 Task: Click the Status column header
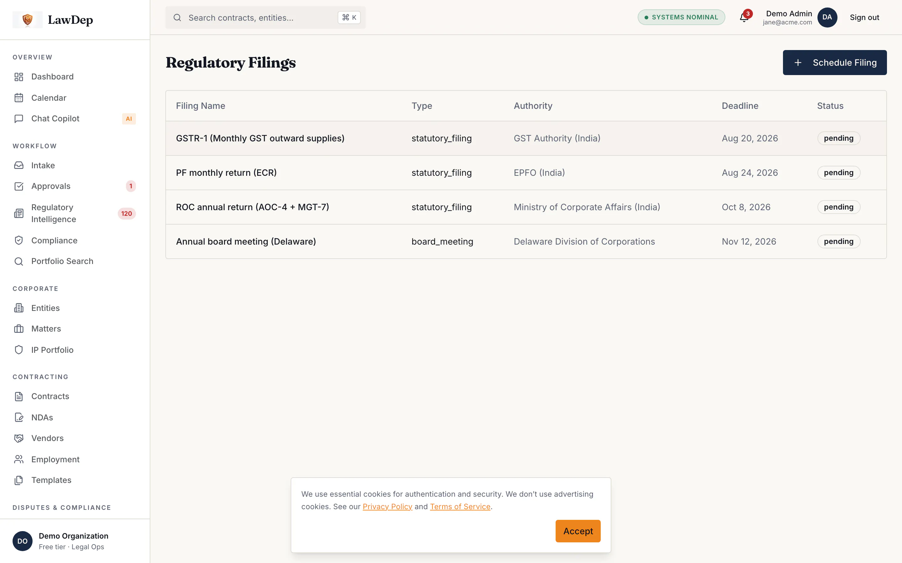point(830,106)
